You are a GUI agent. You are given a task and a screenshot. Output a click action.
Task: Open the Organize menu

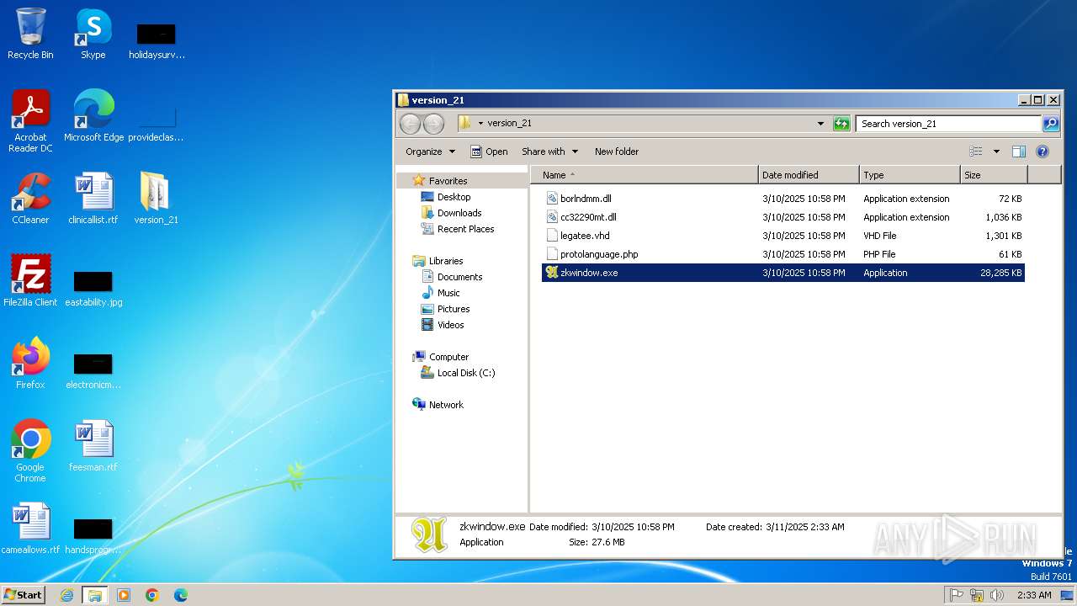click(x=430, y=151)
